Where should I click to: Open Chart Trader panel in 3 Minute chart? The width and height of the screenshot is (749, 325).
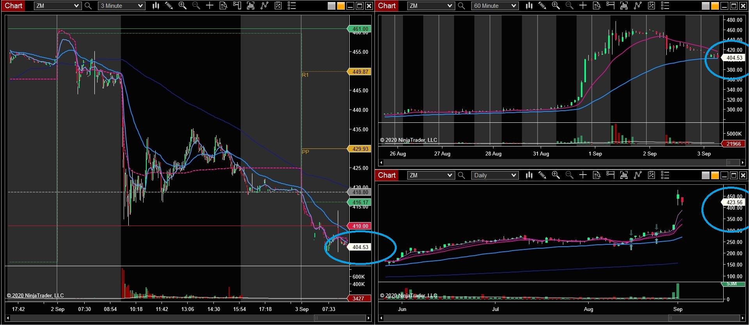pyautogui.click(x=237, y=5)
